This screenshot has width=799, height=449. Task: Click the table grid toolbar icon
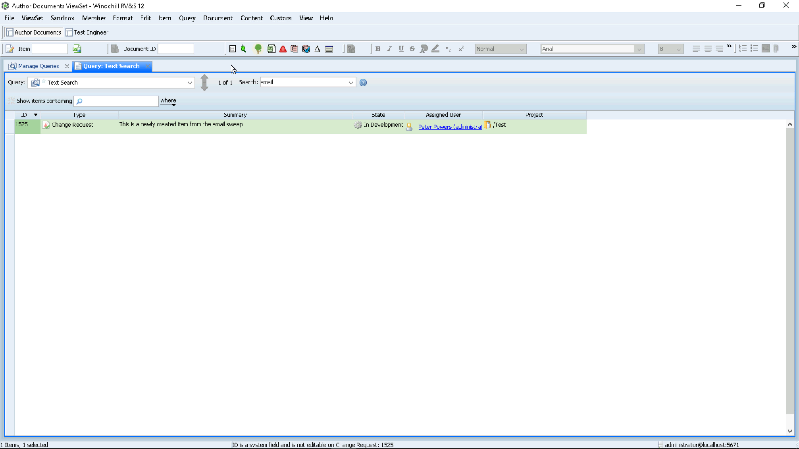(x=329, y=49)
